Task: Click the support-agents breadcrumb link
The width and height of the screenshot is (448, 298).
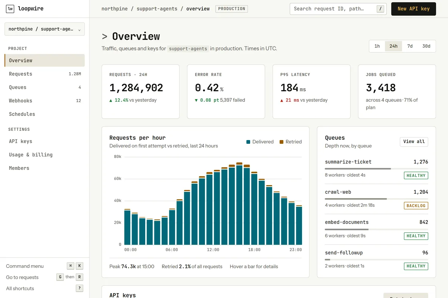Action: [x=157, y=9]
